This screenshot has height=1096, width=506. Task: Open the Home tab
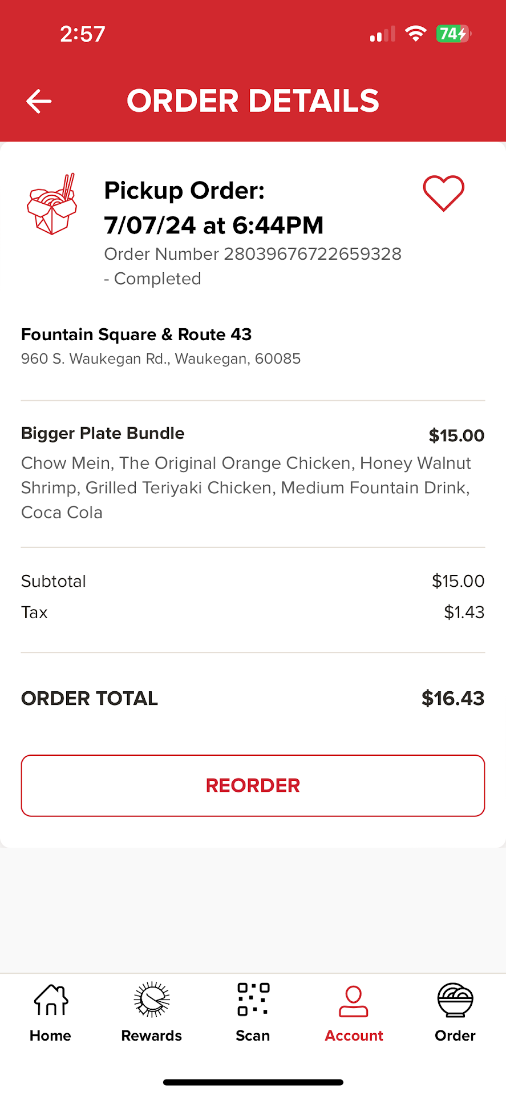[51, 1012]
